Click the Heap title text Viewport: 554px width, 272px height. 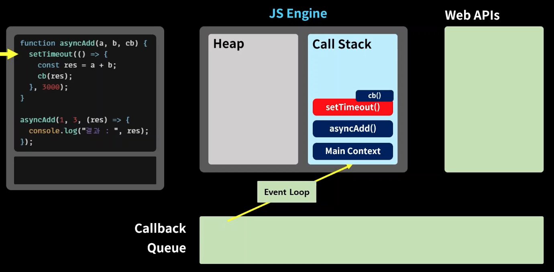(228, 44)
